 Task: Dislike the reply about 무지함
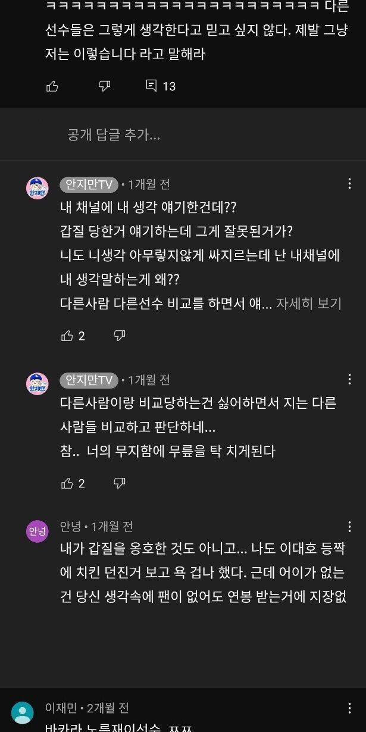tap(119, 483)
